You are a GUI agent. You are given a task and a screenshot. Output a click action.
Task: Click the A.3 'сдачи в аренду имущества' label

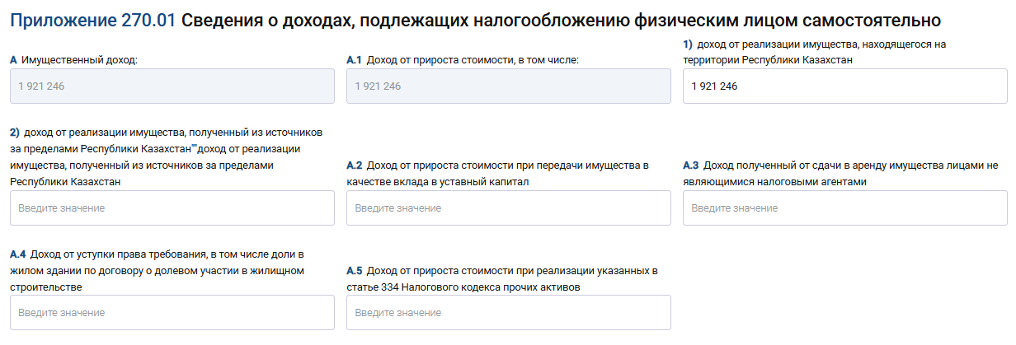[840, 173]
